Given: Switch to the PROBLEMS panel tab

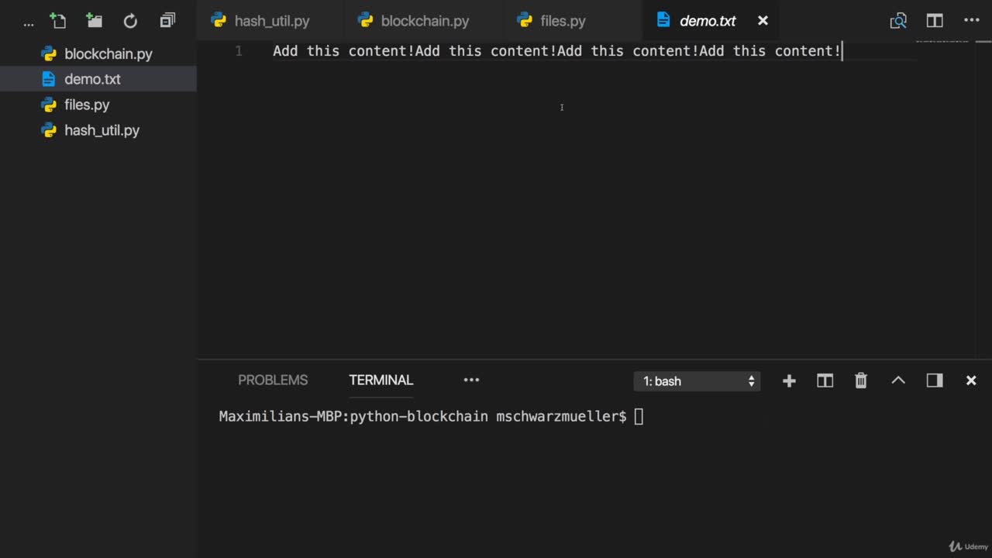Looking at the screenshot, I should click(273, 380).
